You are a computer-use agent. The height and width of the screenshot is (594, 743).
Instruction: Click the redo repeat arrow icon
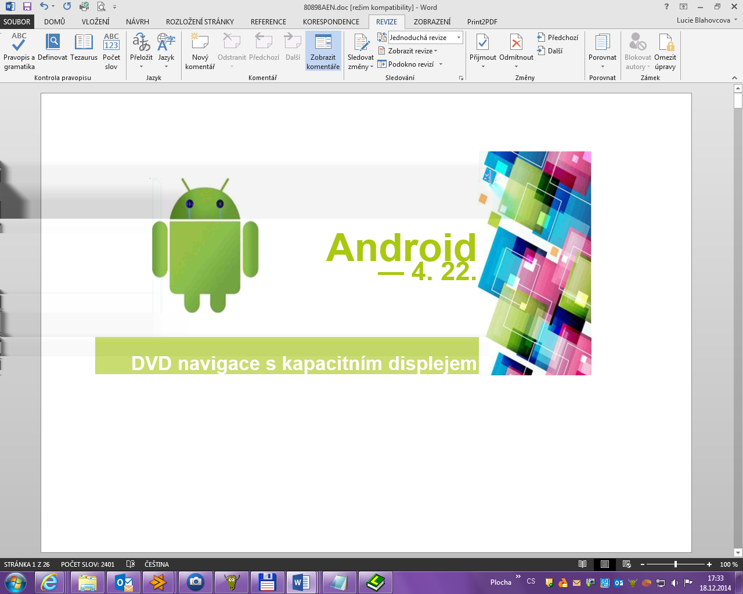click(x=67, y=7)
